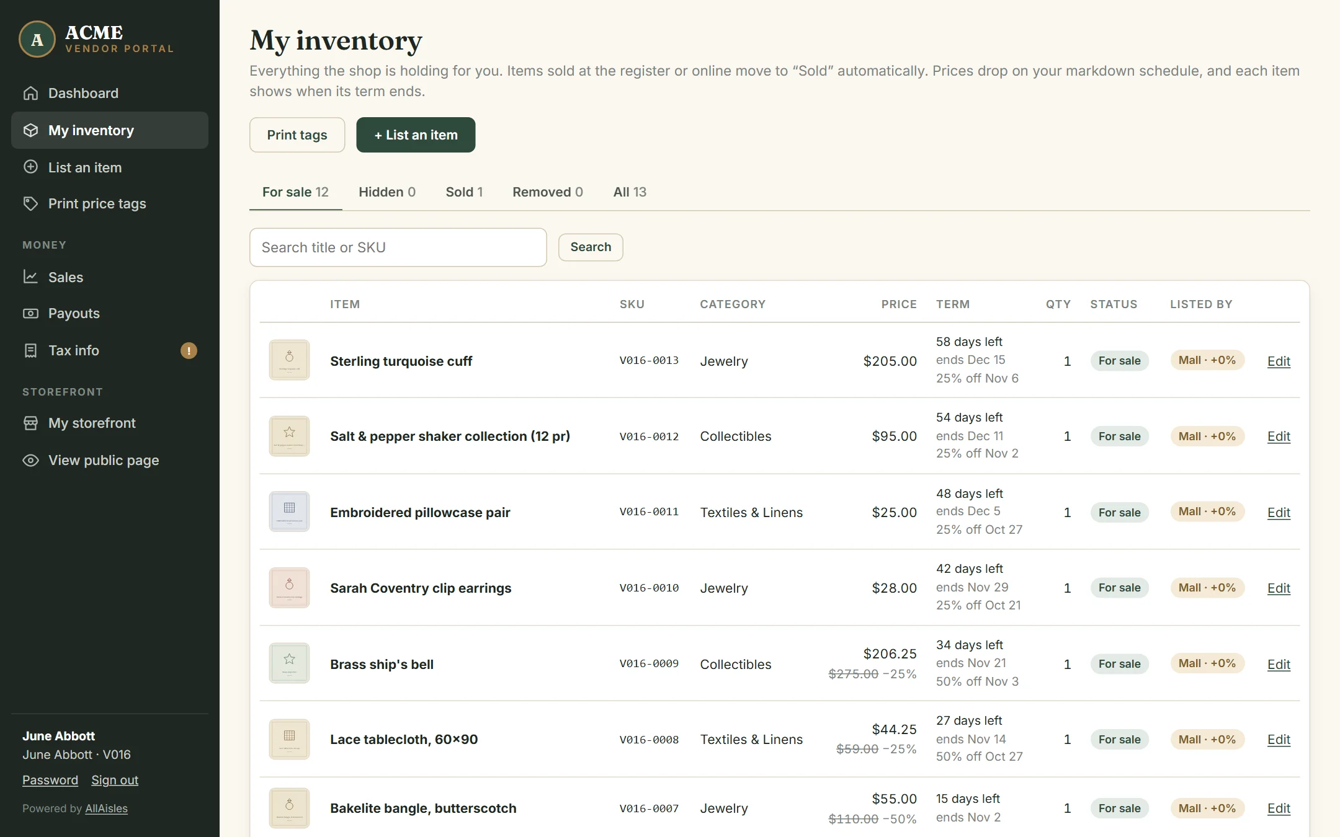Edit the Salt & pepper shaker listing
Screen dimensions: 1340x837
[x=1279, y=436]
